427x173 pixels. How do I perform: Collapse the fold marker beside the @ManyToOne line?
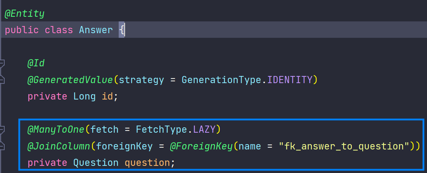tap(2, 130)
